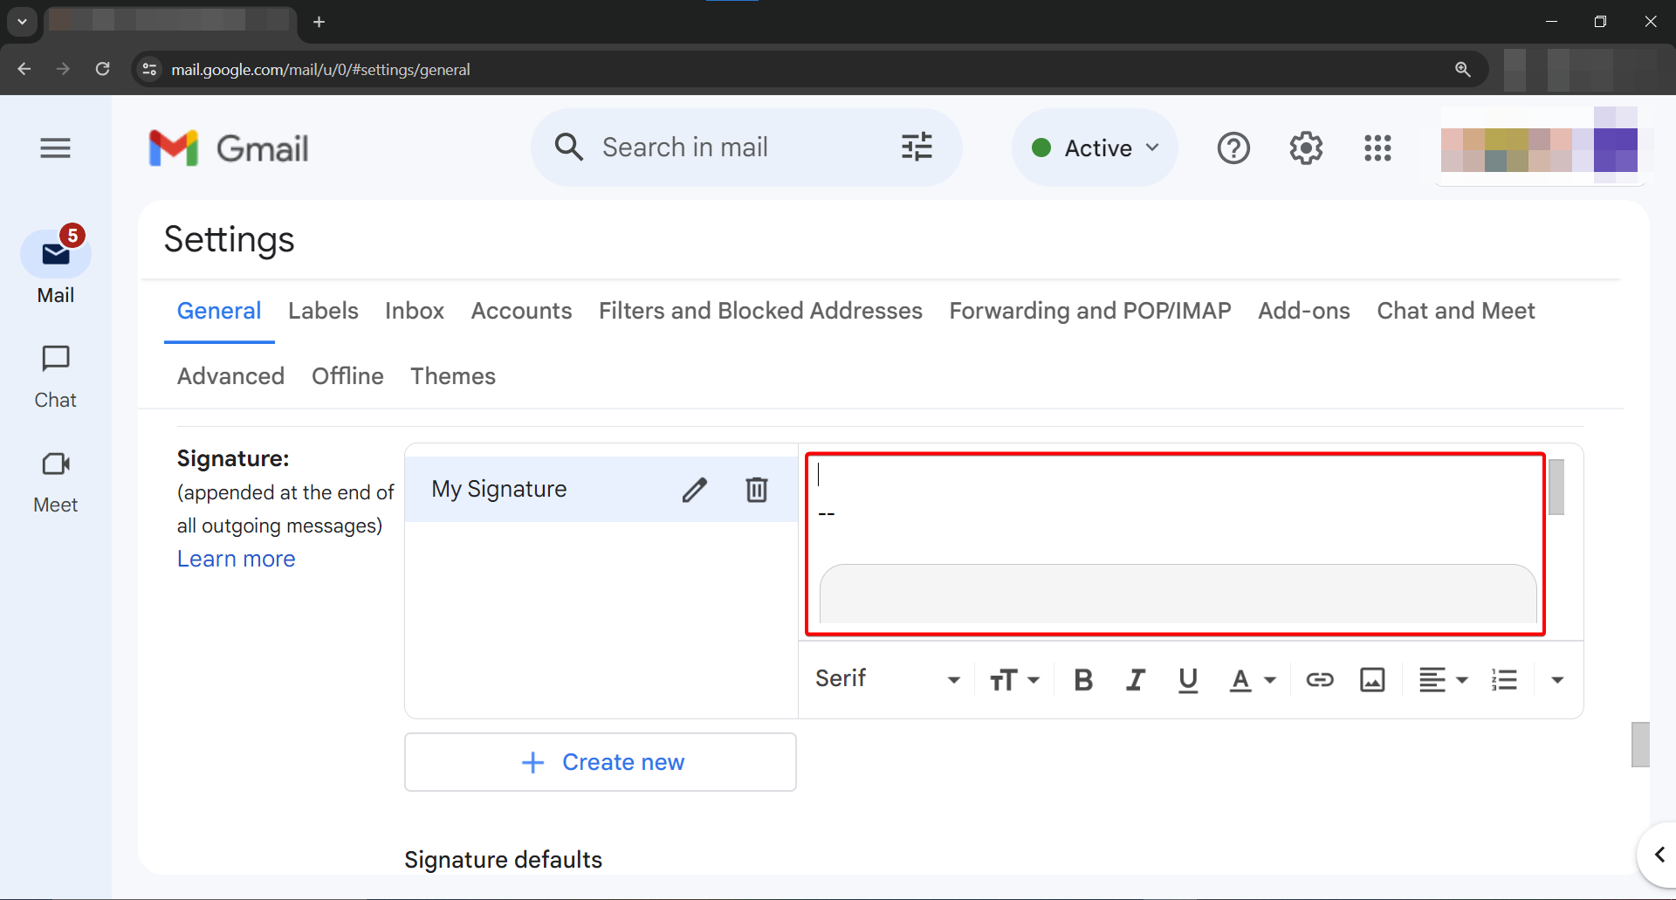Switch to the Labels settings tab

coord(323,311)
